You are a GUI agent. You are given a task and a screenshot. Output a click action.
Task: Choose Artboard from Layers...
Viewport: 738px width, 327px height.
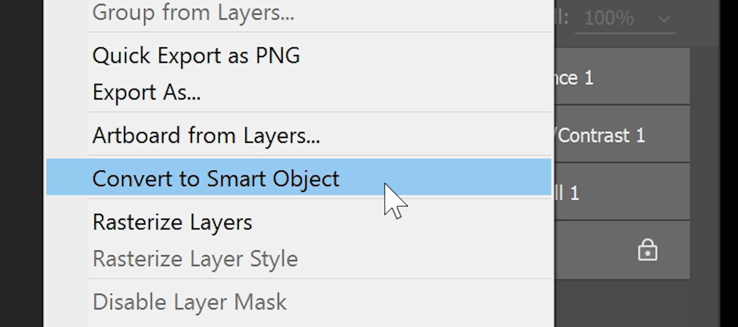(x=206, y=136)
